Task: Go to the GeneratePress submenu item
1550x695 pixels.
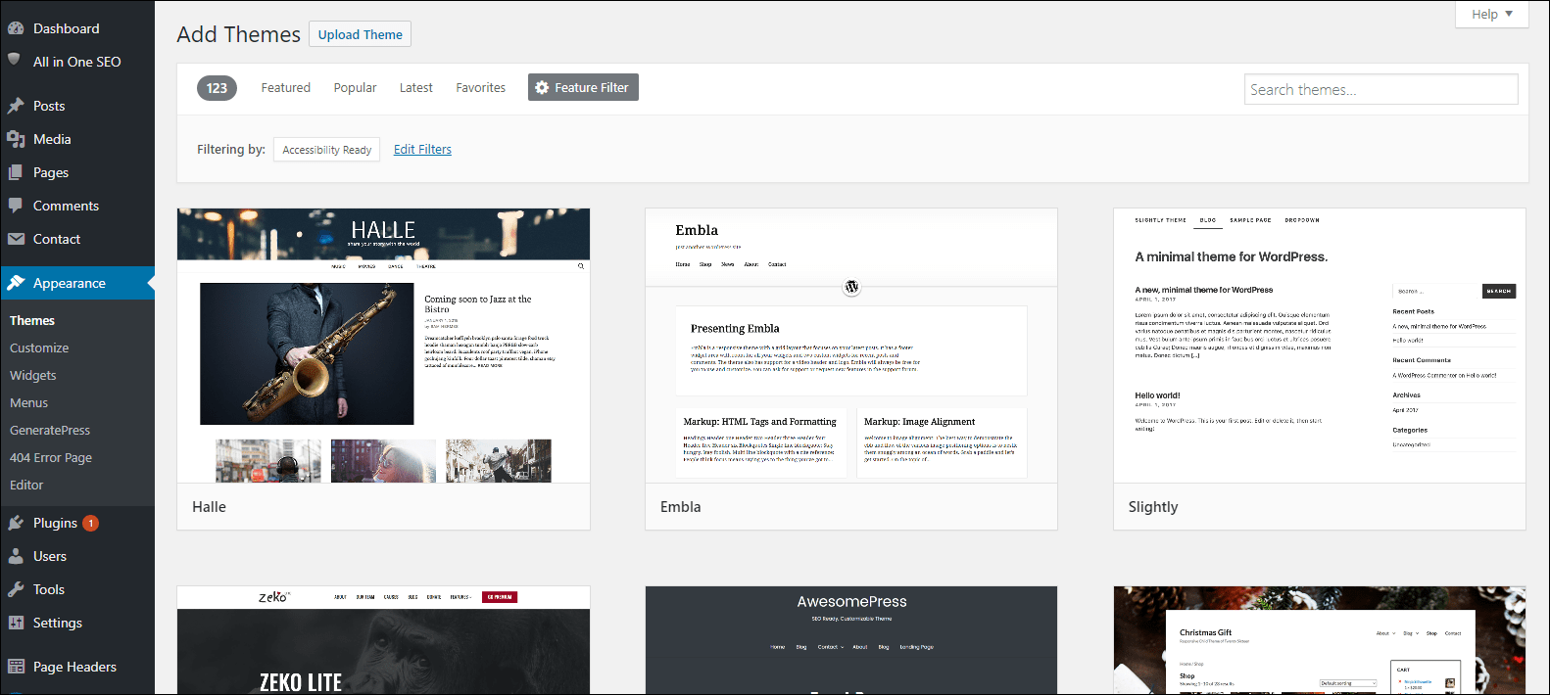Action: click(50, 430)
